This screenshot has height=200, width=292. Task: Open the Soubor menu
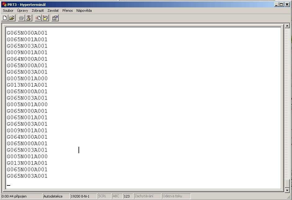tap(8, 11)
